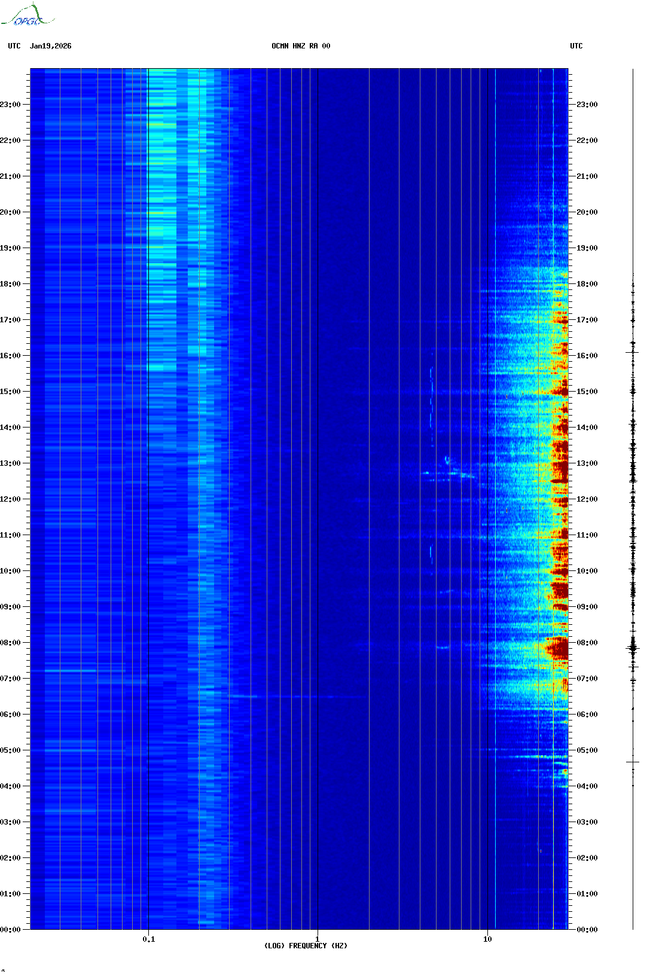Click the UTC label at top left
The height and width of the screenshot is (977, 659).
[x=14, y=46]
